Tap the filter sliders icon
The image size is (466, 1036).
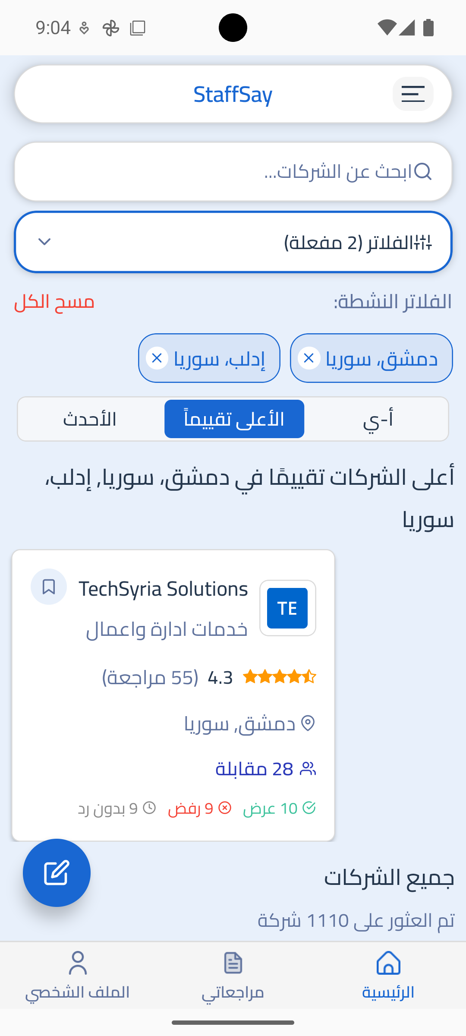(x=423, y=242)
